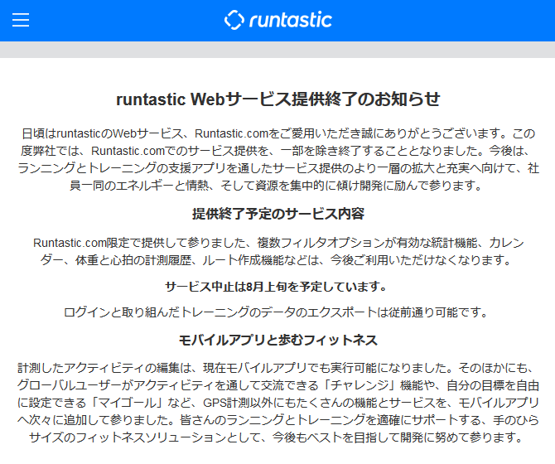Click the gray band below the header
The image size is (555, 464).
277,50
